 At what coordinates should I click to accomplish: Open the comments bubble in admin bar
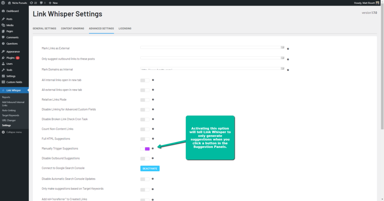[43, 3]
